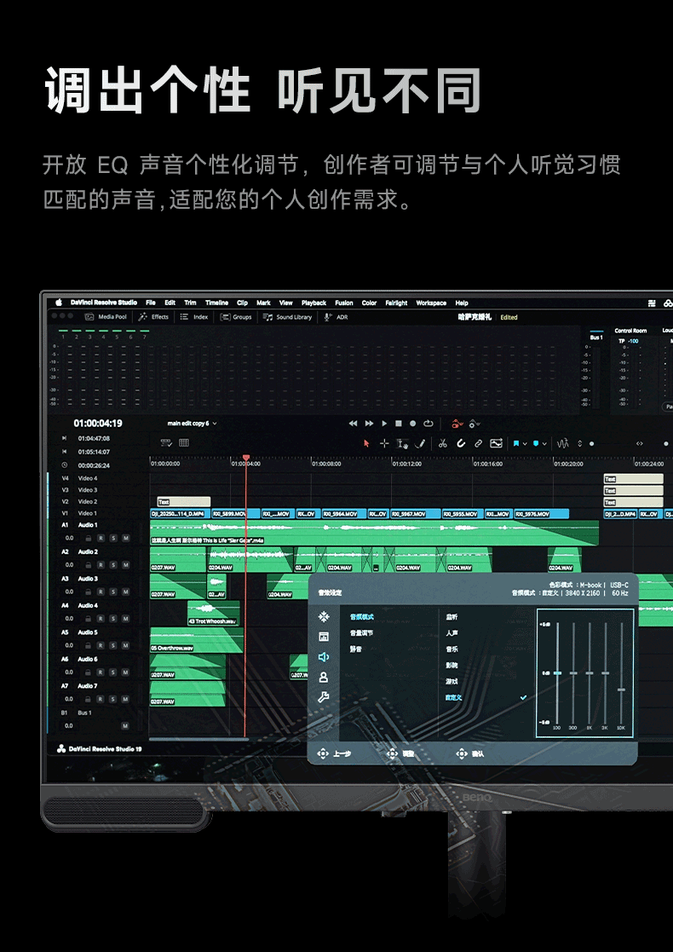Image resolution: width=673 pixels, height=952 pixels.
Task: Click the rewind transport button
Action: click(x=353, y=424)
